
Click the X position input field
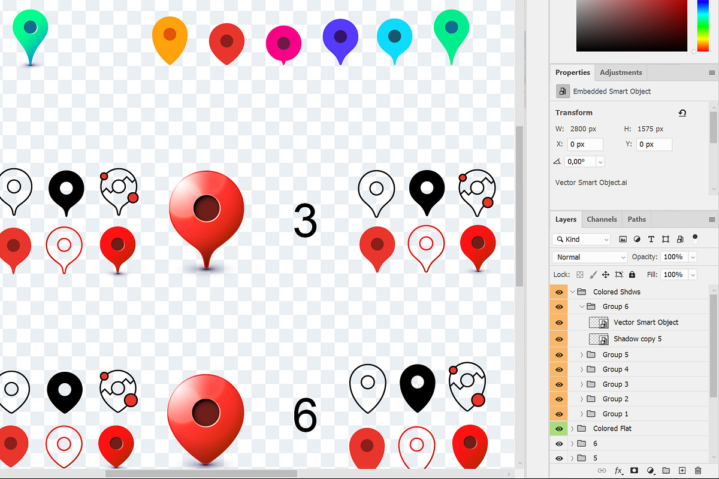tap(585, 144)
